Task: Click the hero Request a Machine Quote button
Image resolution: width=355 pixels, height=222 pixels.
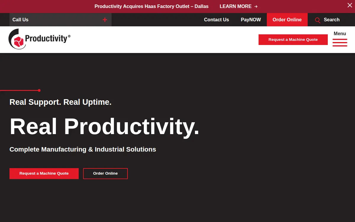Action: coord(44,173)
